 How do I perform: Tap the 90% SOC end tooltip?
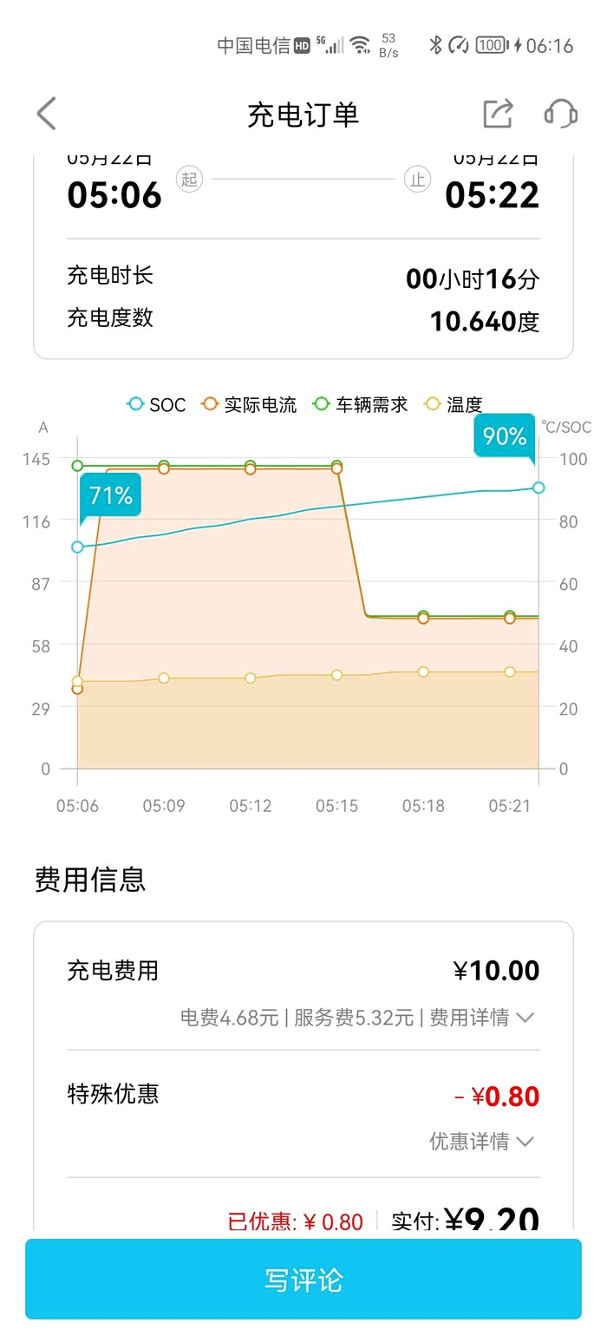coord(505,436)
